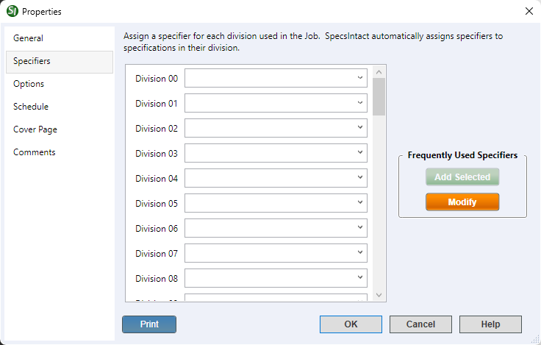Image resolution: width=541 pixels, height=345 pixels.
Task: Click inside the Division 02 specifier field
Action: [x=268, y=128]
